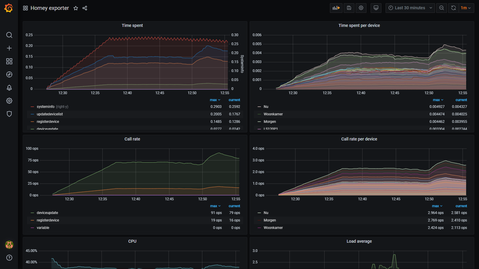479x269 pixels.
Task: Sort Time spent per device legend by max
Action: point(438,100)
